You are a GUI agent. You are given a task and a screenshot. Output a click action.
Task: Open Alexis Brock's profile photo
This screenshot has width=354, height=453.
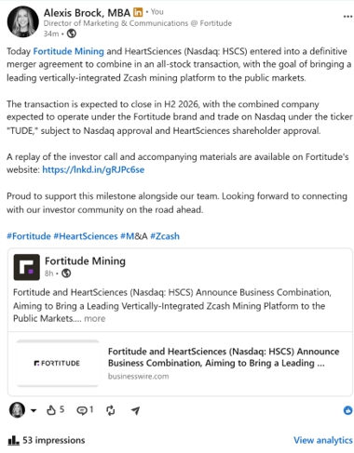[23, 21]
